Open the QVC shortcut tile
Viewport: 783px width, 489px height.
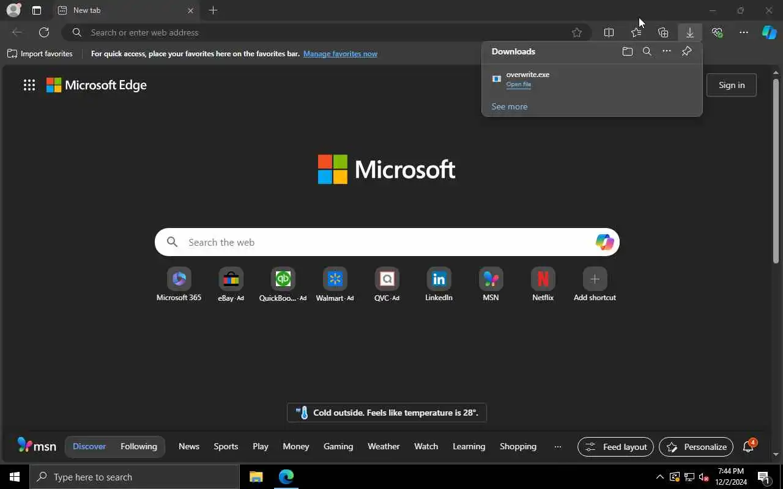point(387,285)
